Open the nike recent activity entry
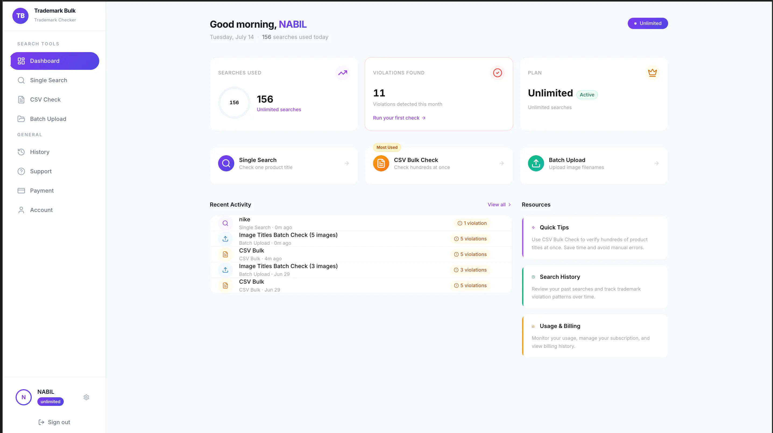Viewport: 773px width, 433px height. click(x=361, y=223)
